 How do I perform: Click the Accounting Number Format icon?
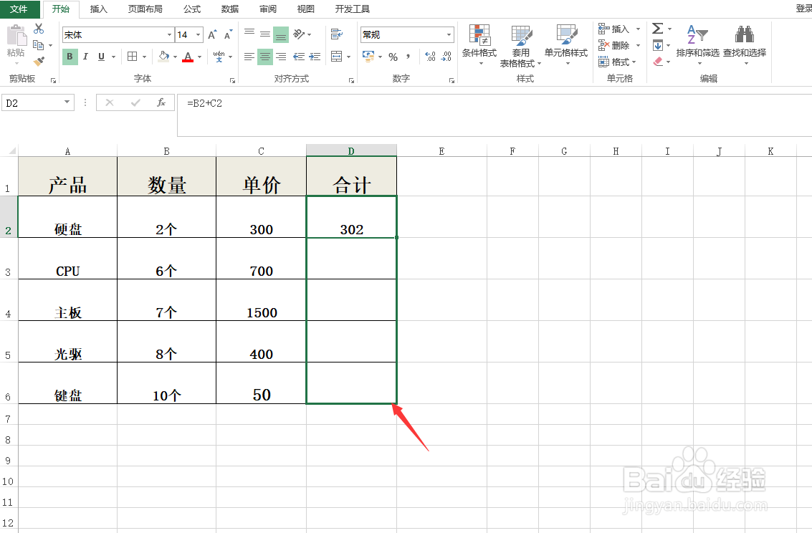tap(368, 56)
